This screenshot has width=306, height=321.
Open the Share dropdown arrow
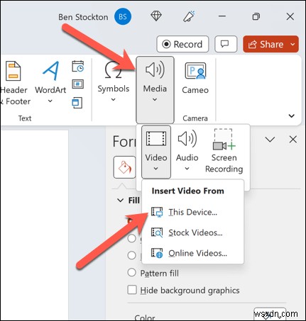293,44
